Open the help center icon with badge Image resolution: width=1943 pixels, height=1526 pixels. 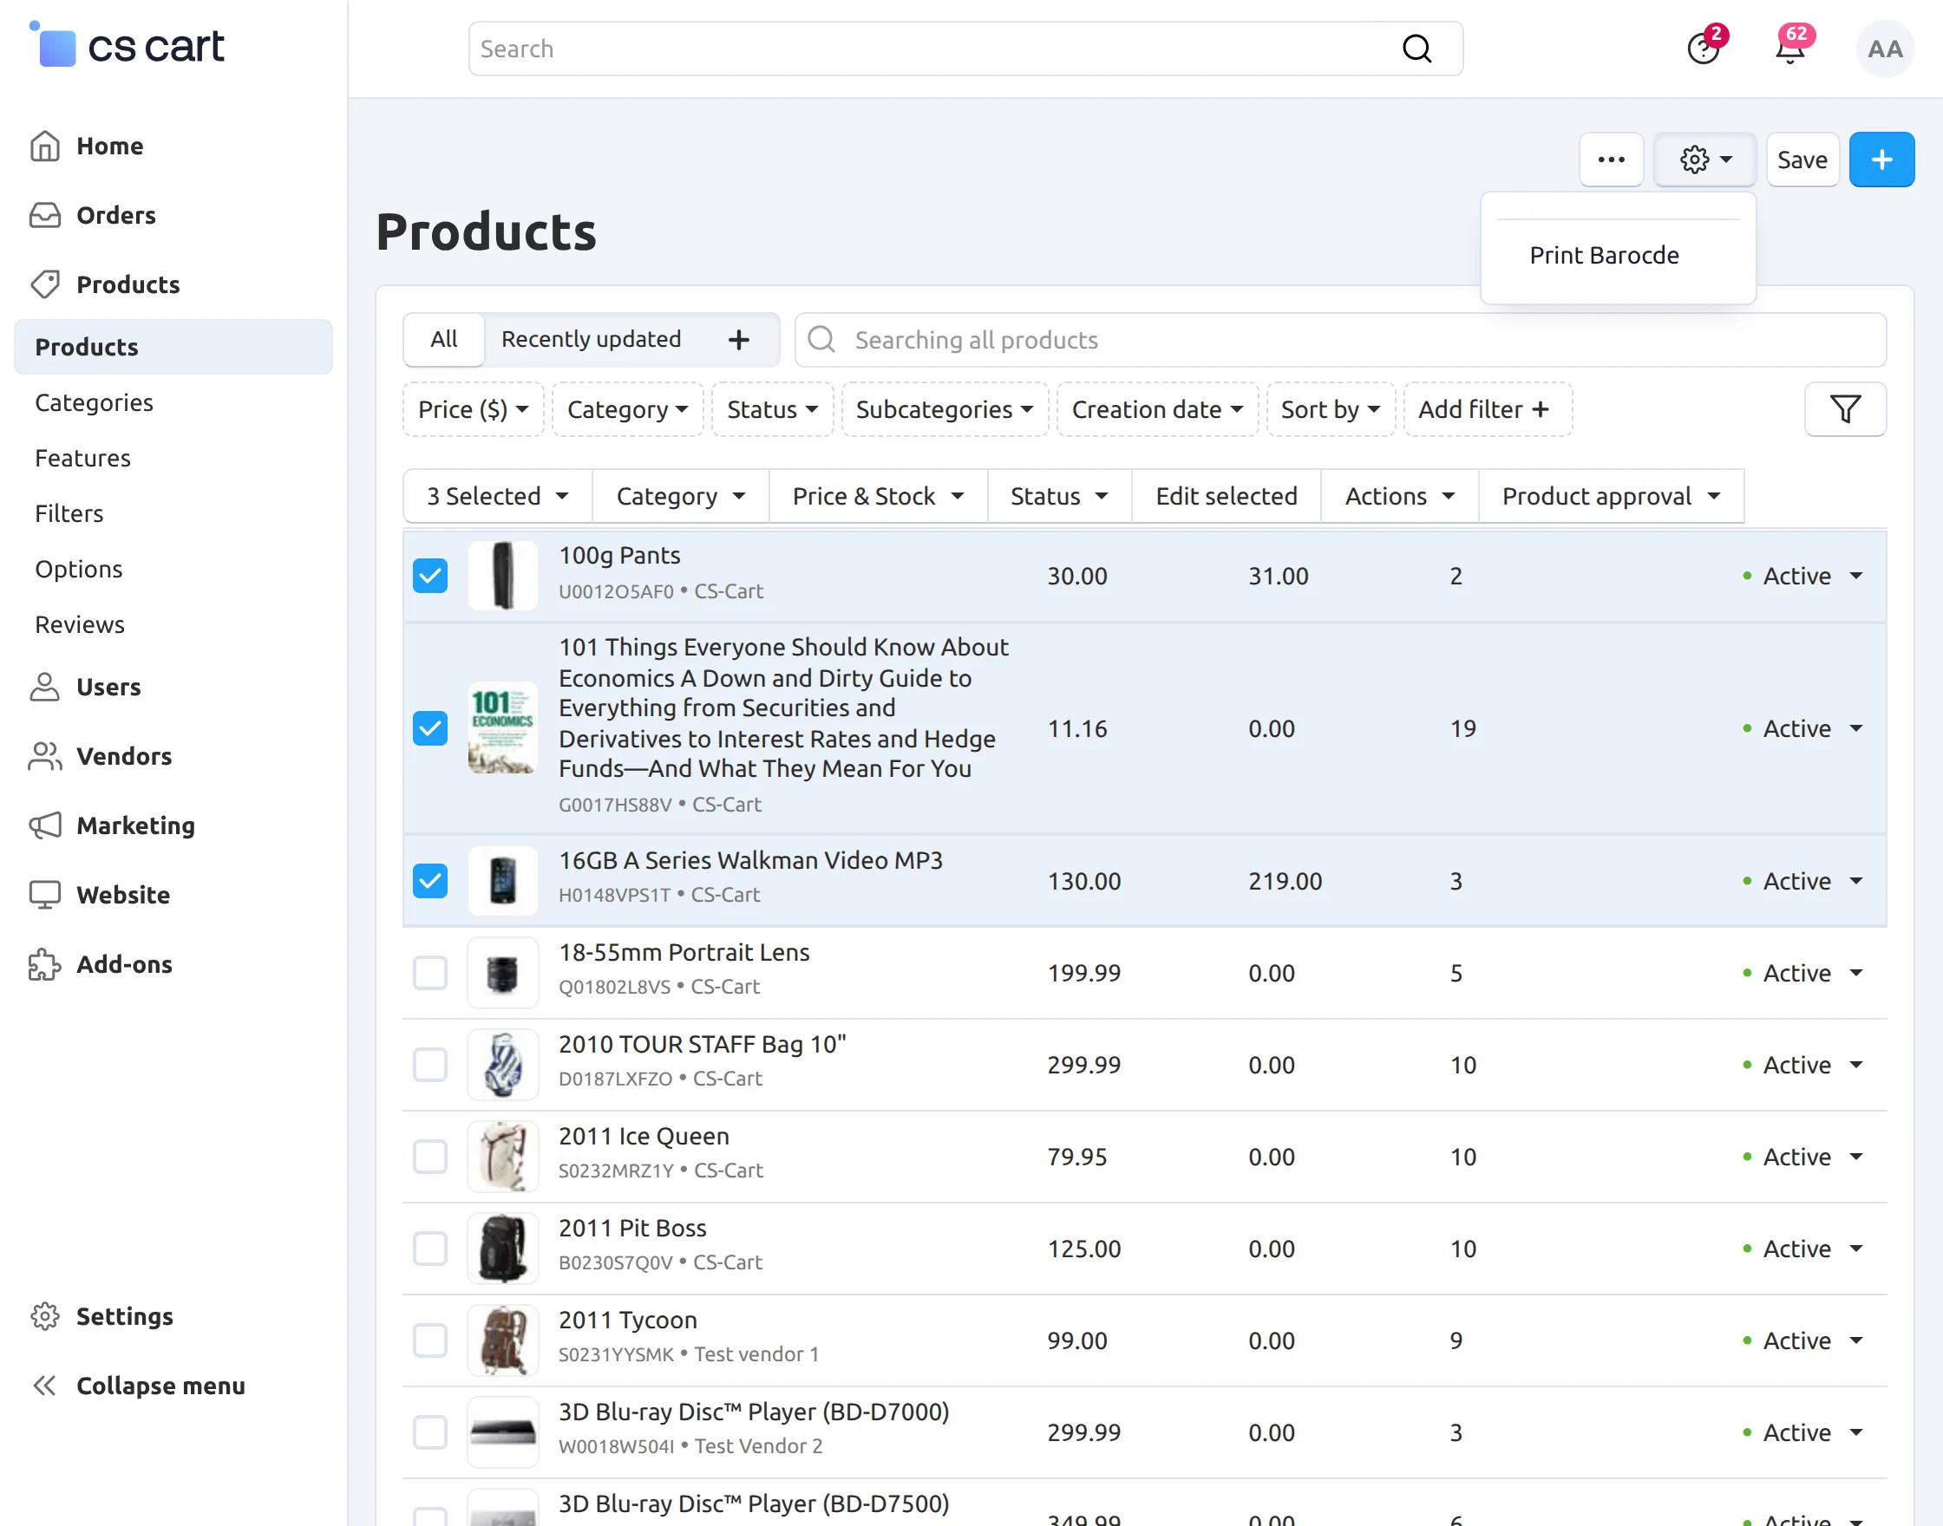[1704, 49]
